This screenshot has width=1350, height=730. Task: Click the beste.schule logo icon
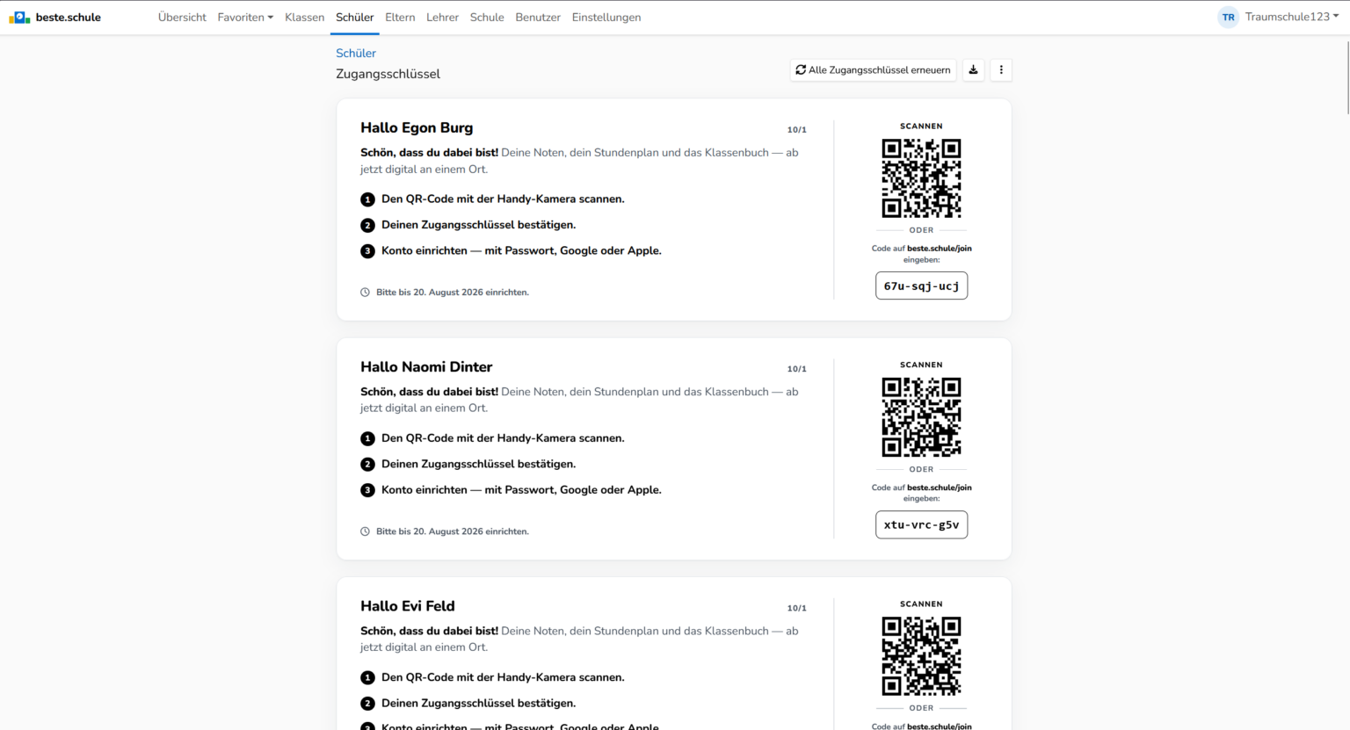click(x=19, y=17)
